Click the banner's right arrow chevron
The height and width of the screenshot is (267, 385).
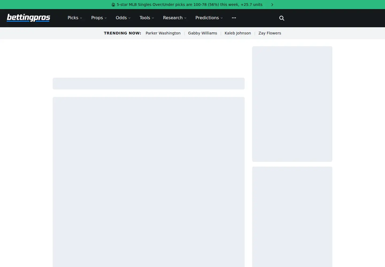point(272,5)
